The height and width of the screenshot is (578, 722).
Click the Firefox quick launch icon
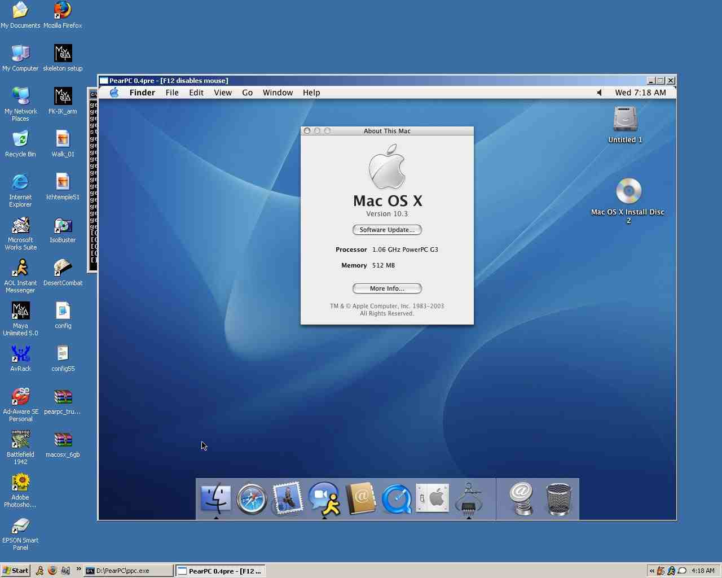52,571
